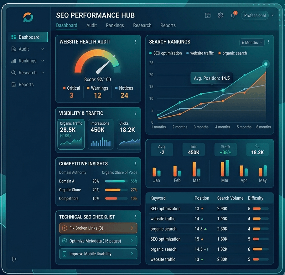
Task: Switch to the Reports top tab
Action: (x=168, y=25)
